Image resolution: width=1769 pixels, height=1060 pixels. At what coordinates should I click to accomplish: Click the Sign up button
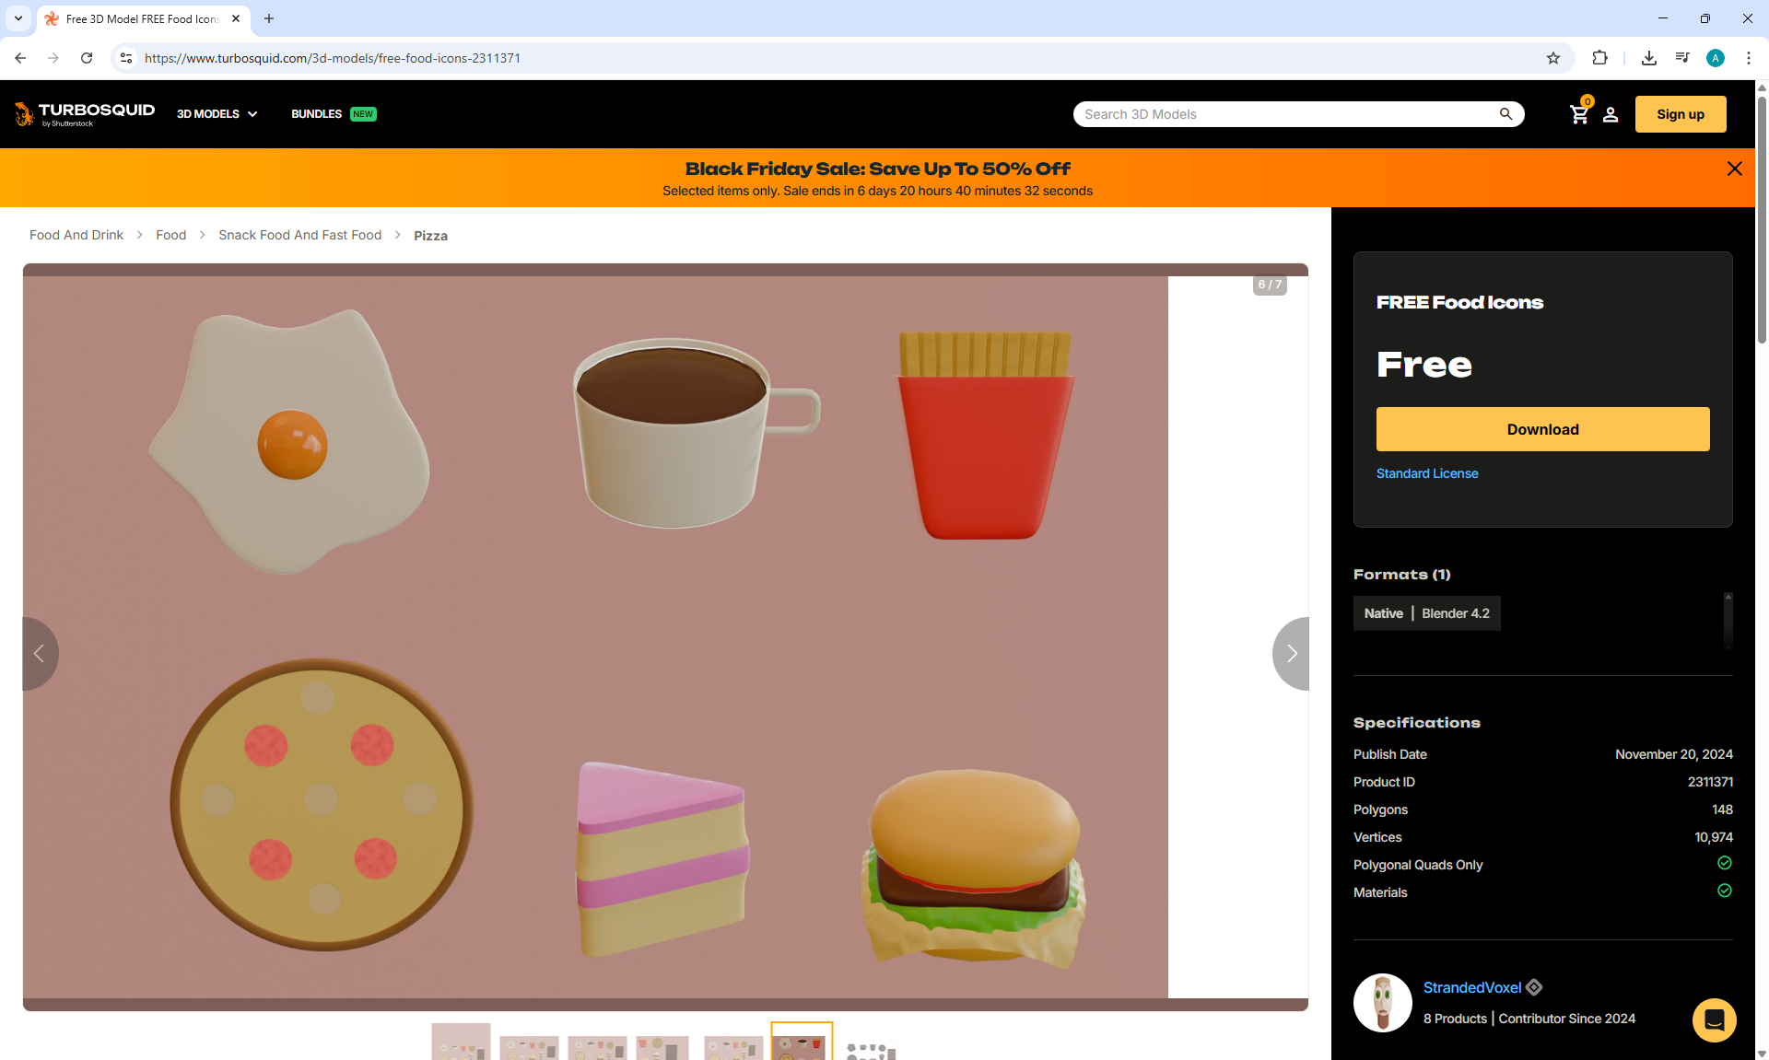1680,114
